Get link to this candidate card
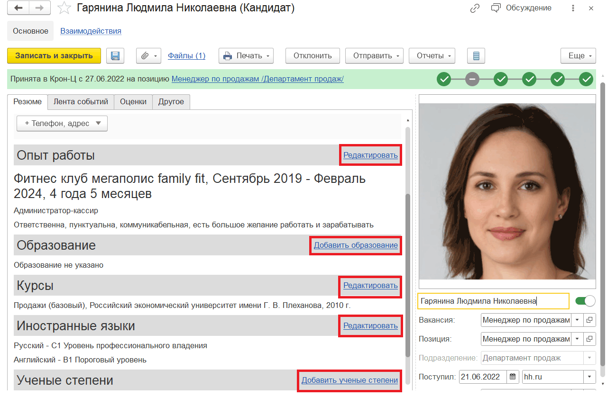This screenshot has width=607, height=397. coord(475,8)
